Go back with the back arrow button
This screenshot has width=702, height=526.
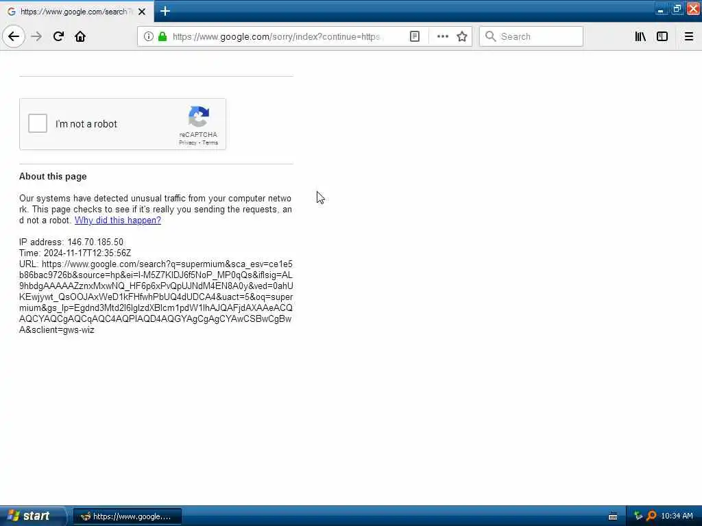point(14,36)
